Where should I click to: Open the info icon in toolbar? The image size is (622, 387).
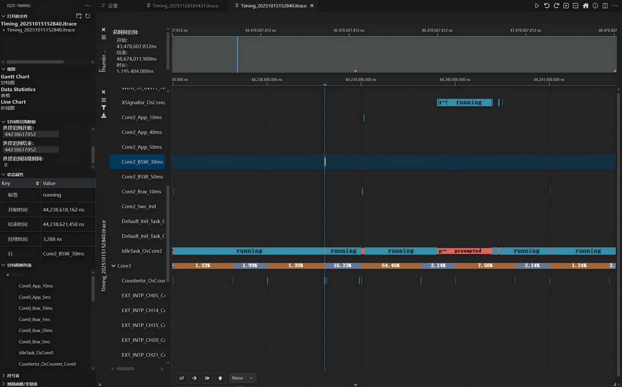point(595,6)
